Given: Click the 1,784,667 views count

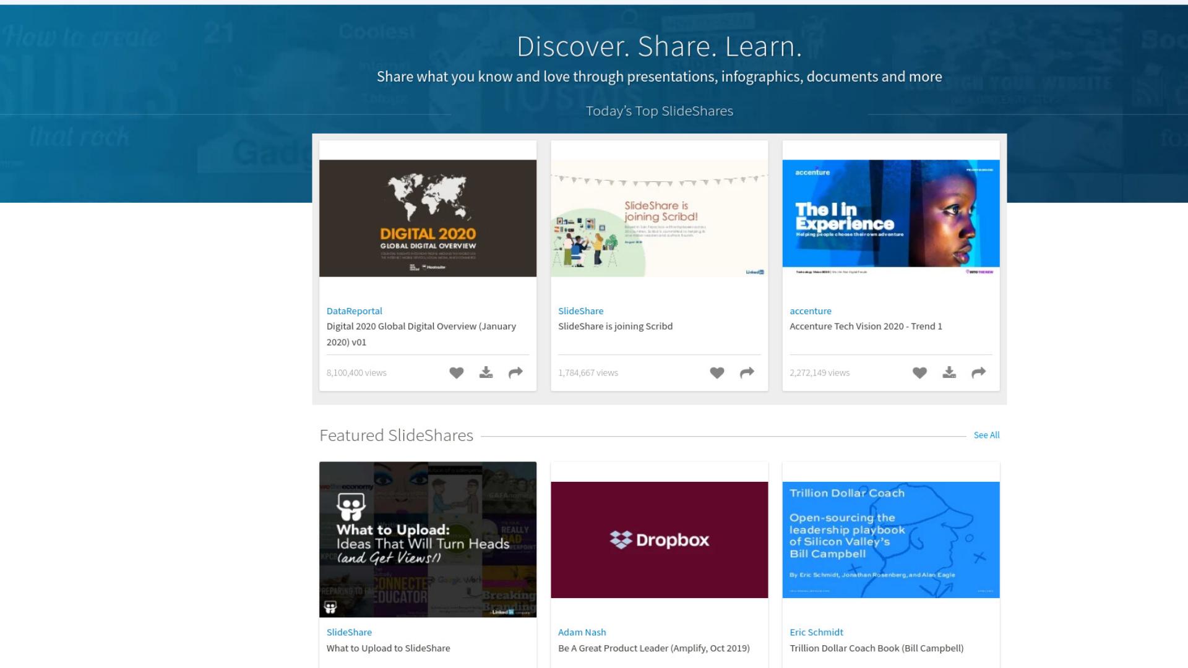Looking at the screenshot, I should point(588,372).
